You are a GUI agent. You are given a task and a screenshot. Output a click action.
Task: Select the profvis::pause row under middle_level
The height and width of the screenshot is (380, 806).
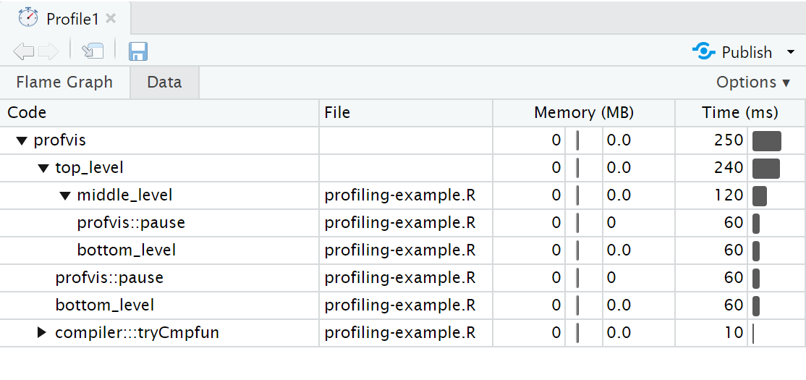pyautogui.click(x=131, y=223)
